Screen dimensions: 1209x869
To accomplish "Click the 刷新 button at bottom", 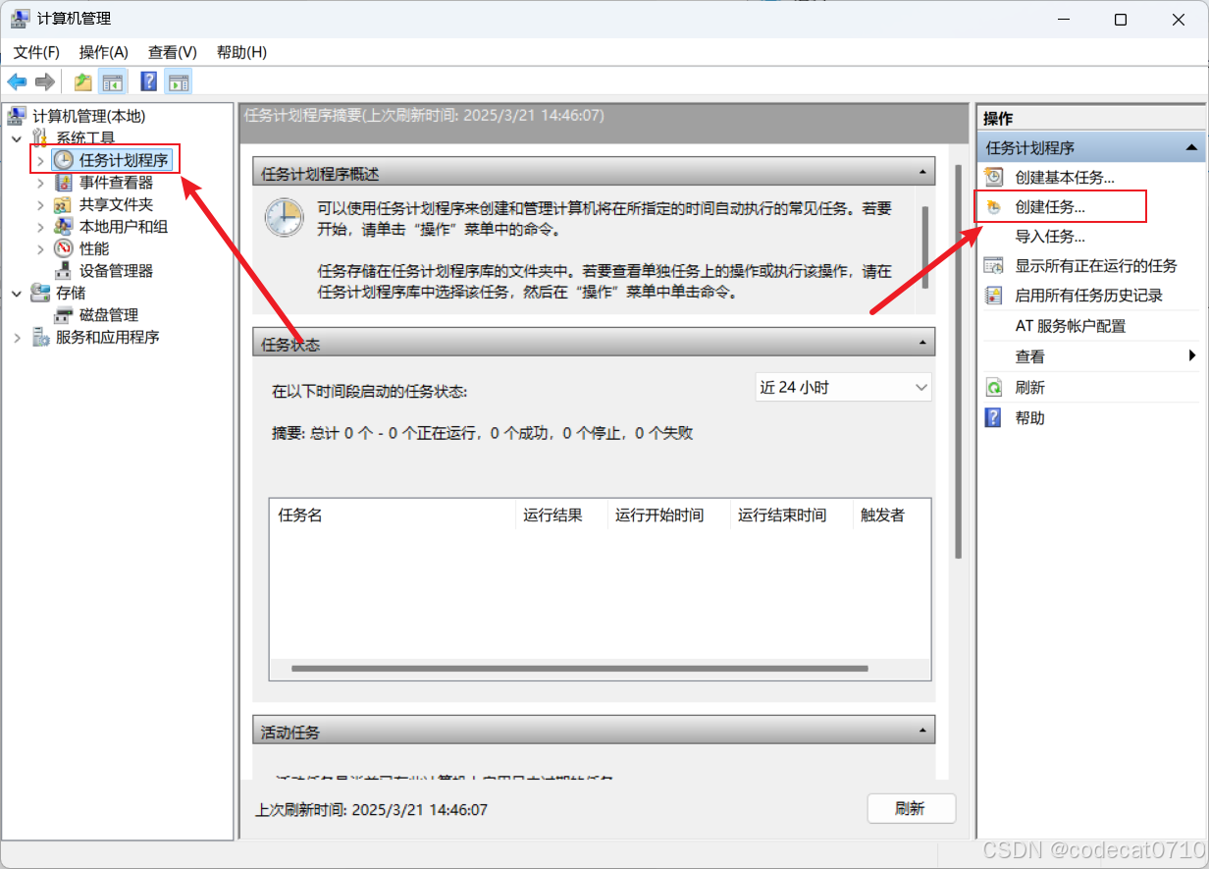I will [x=911, y=808].
